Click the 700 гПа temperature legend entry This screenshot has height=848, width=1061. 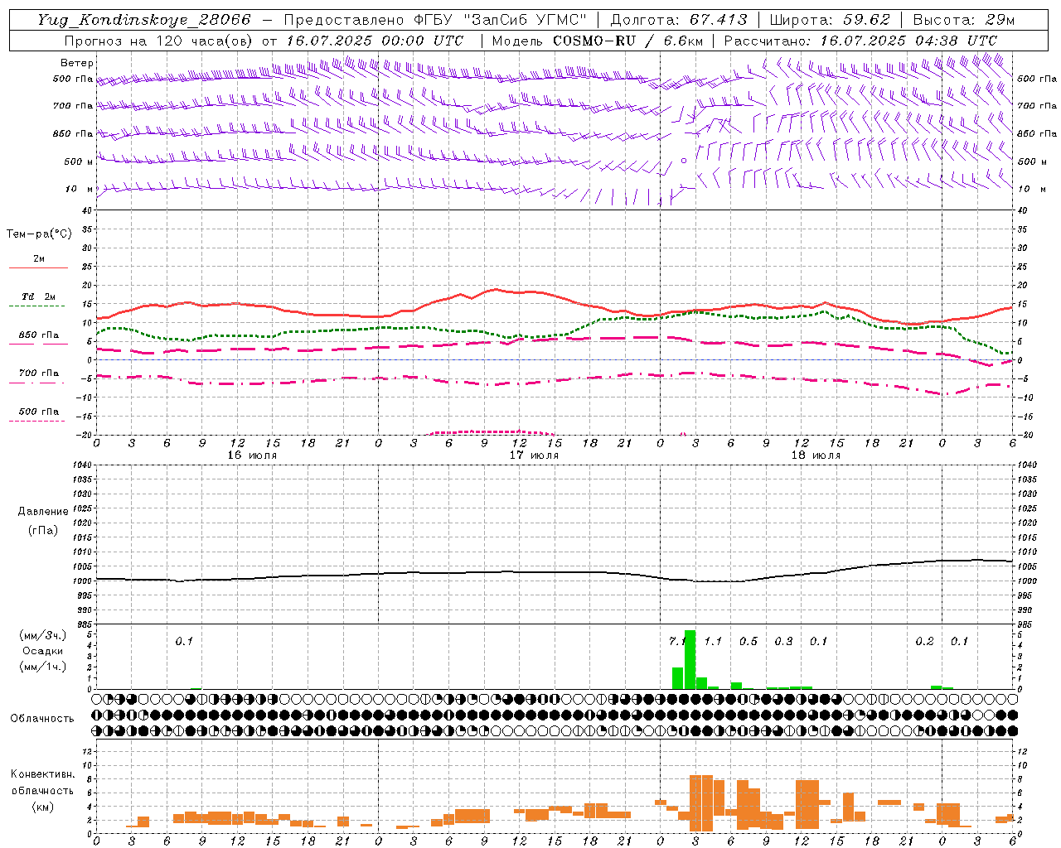coord(38,377)
